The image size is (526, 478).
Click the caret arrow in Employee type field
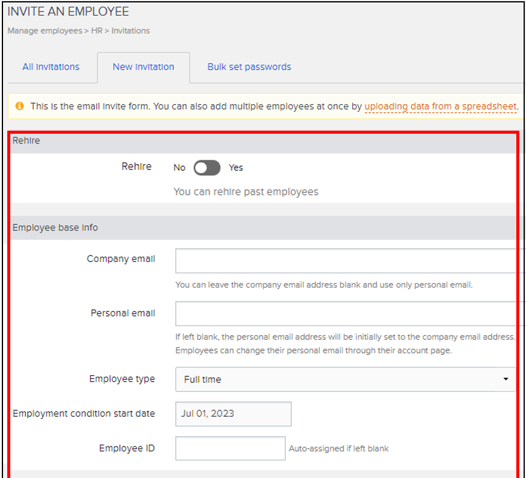click(x=505, y=379)
